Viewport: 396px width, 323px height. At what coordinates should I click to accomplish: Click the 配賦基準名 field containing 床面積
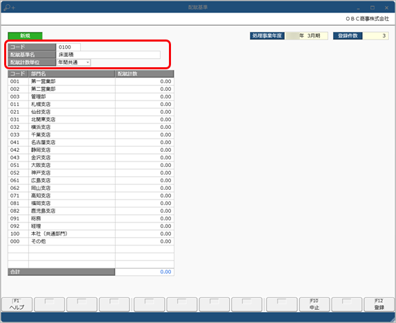click(x=108, y=55)
